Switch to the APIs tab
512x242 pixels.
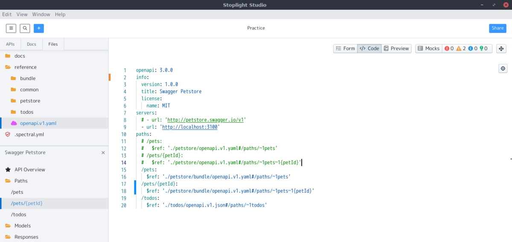(10, 44)
